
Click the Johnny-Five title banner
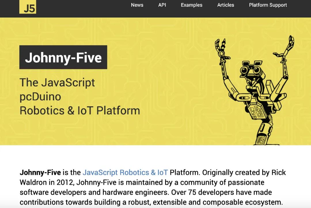point(63,57)
